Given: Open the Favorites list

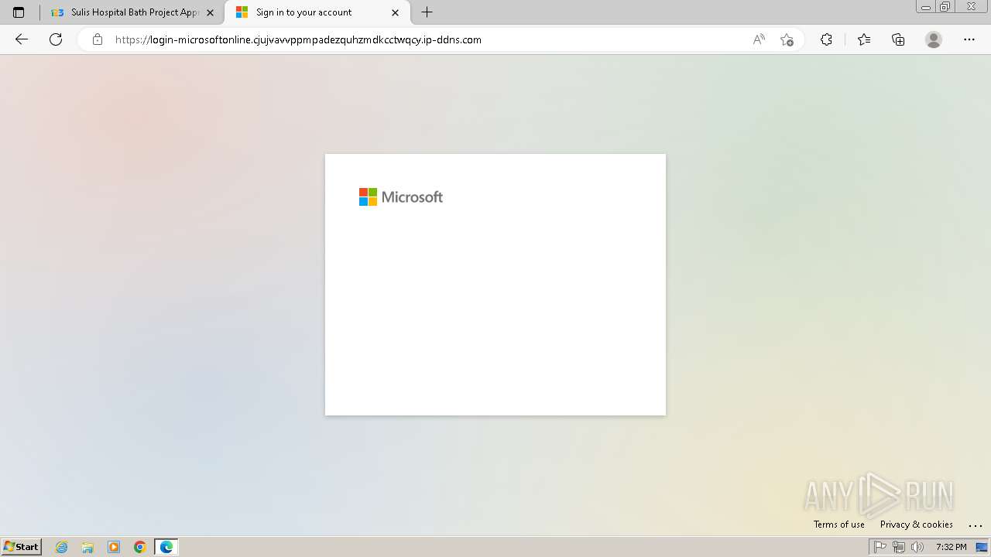Looking at the screenshot, I should (x=864, y=39).
